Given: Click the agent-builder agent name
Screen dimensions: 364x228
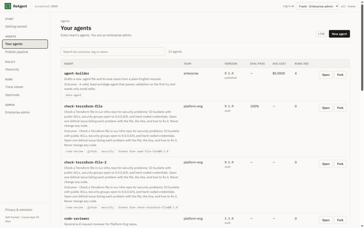Looking at the screenshot, I should click(x=77, y=73).
